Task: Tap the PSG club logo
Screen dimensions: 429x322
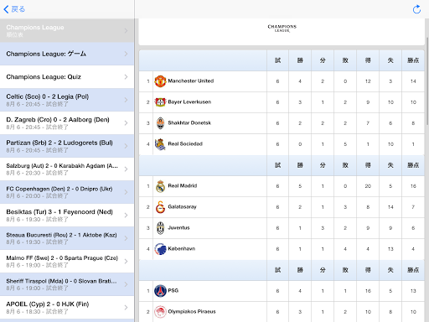Action: [x=160, y=291]
